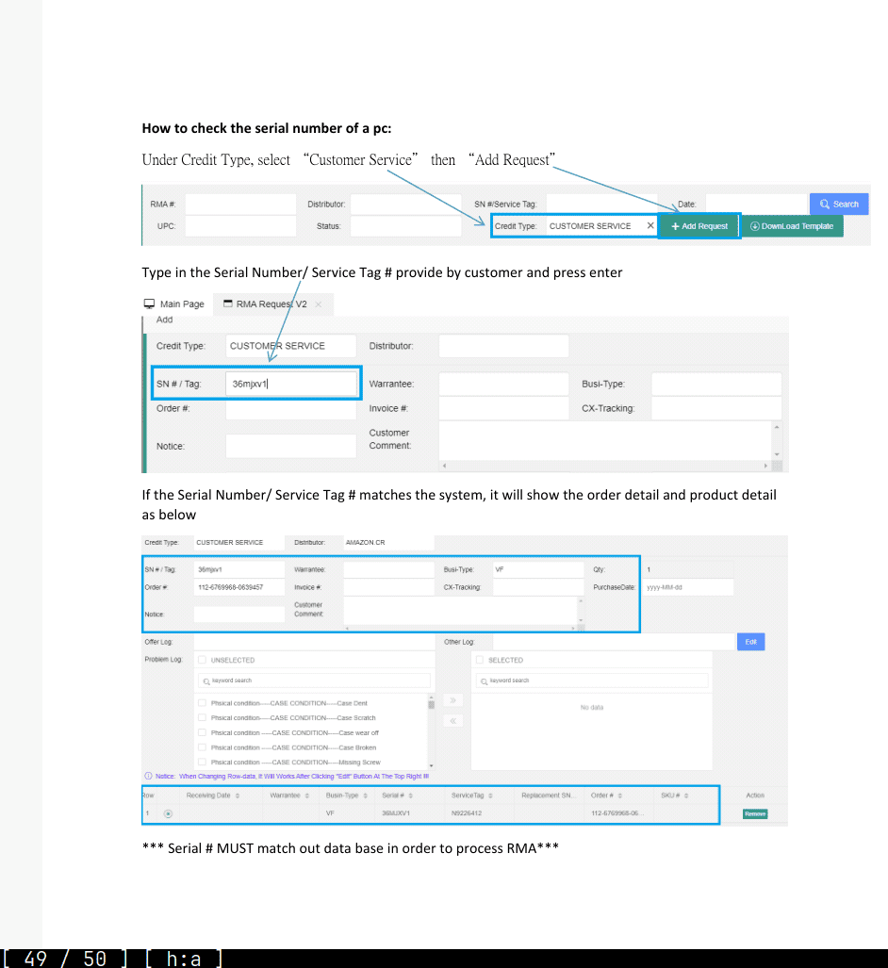The image size is (888, 968).
Task: Click the right arrow of Add form horizontal scrollbar
Action: coord(765,467)
